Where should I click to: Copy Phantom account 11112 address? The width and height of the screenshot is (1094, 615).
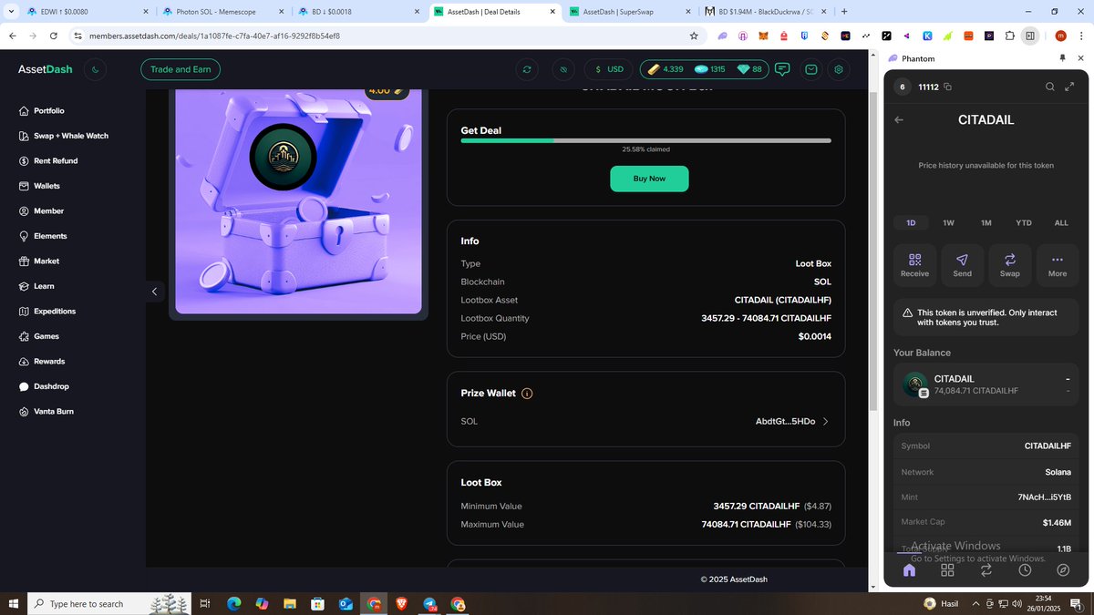[948, 87]
